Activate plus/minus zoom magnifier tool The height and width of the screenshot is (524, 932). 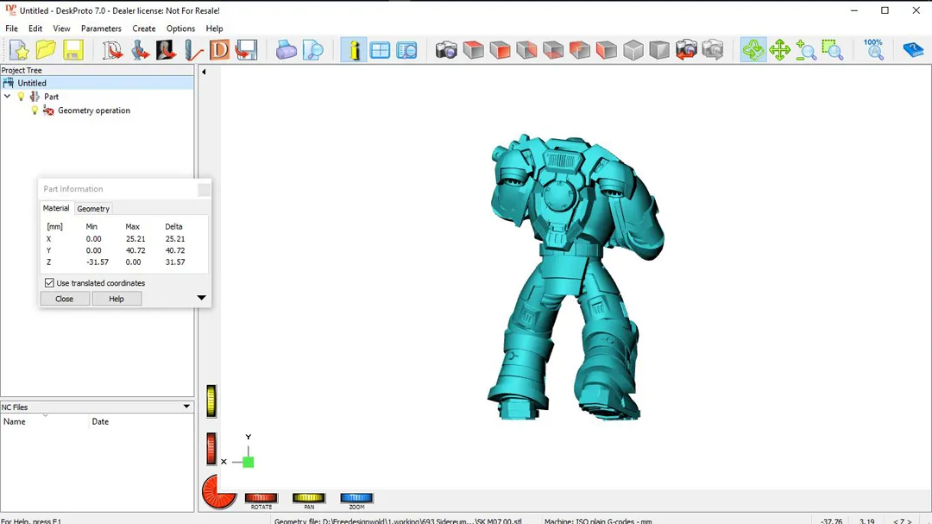tap(806, 50)
